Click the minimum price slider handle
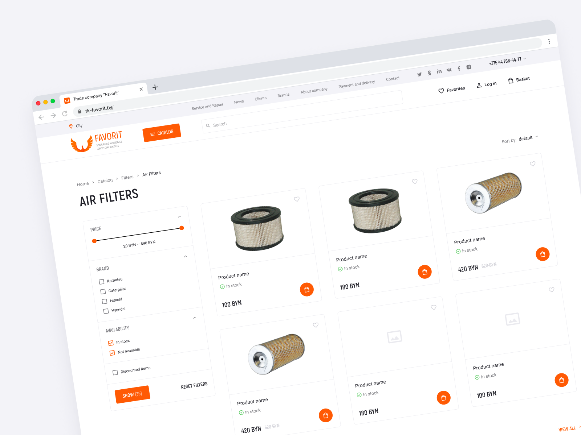 tap(94, 241)
